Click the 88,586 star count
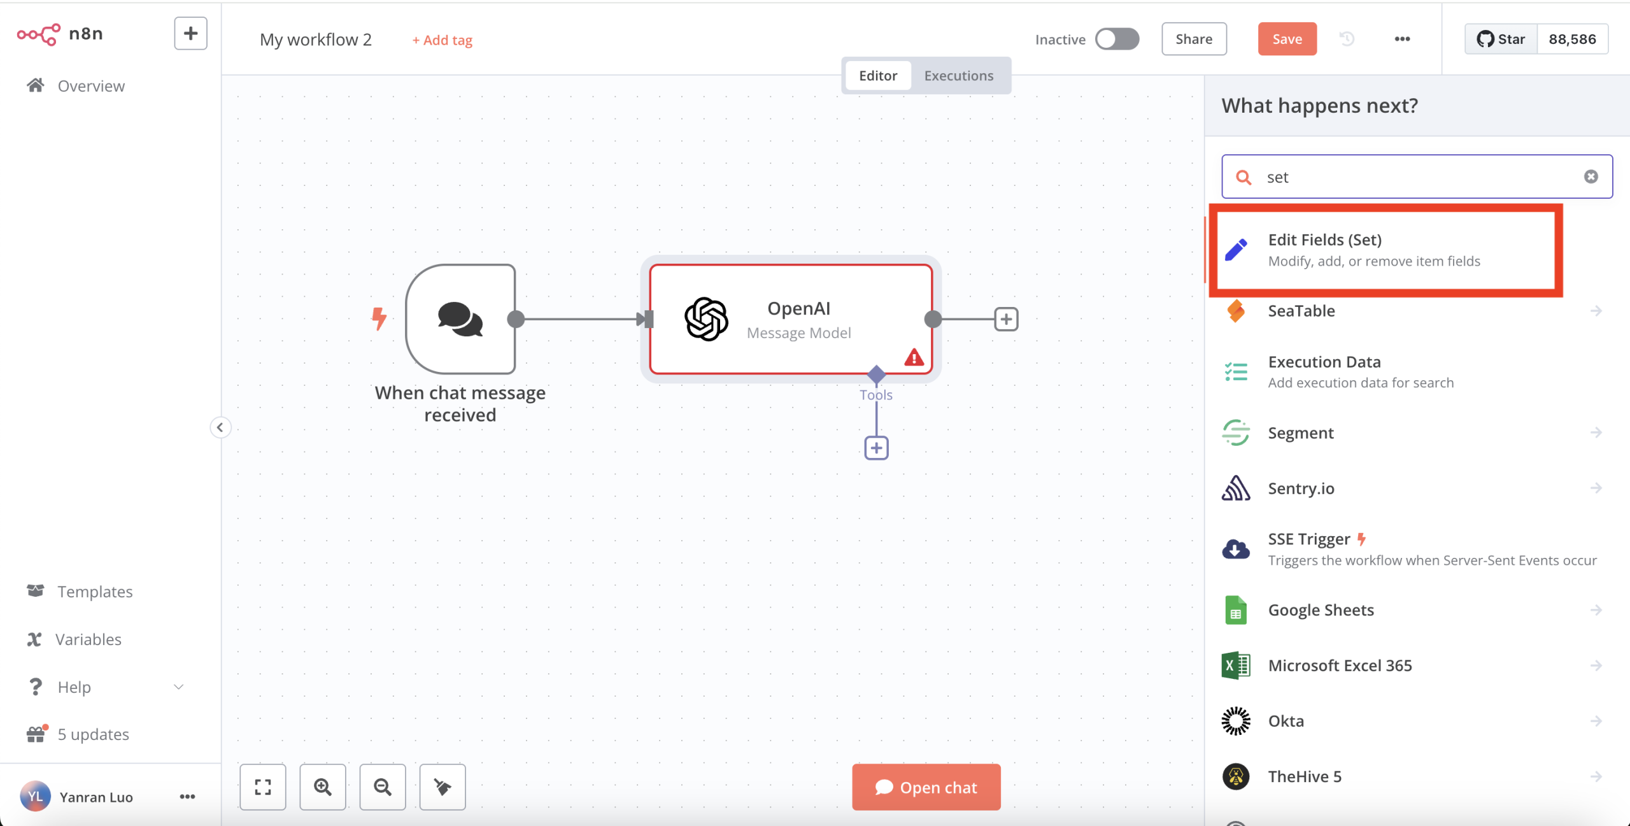 pyautogui.click(x=1572, y=39)
